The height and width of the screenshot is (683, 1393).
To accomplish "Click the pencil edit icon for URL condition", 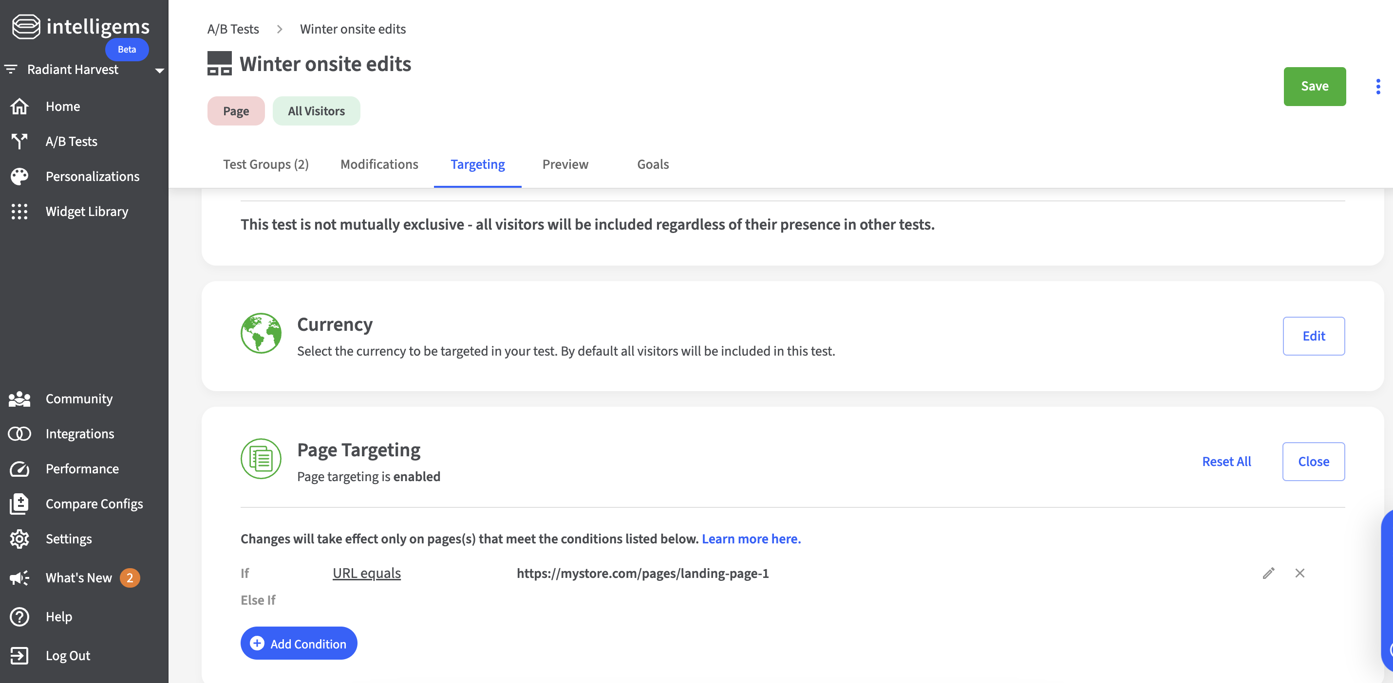I will 1268,573.
